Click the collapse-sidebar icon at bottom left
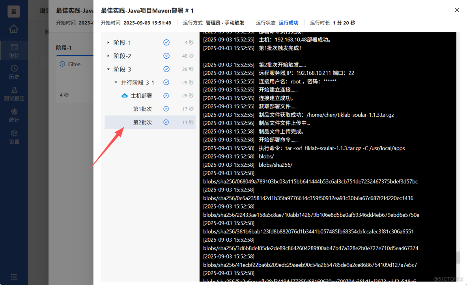Screen dimensions: 467x285 [x=14, y=277]
